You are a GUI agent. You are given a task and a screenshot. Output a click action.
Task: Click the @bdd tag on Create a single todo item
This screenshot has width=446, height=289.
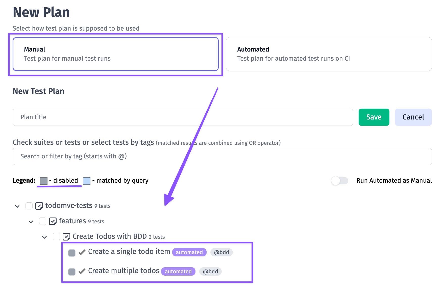pos(221,252)
